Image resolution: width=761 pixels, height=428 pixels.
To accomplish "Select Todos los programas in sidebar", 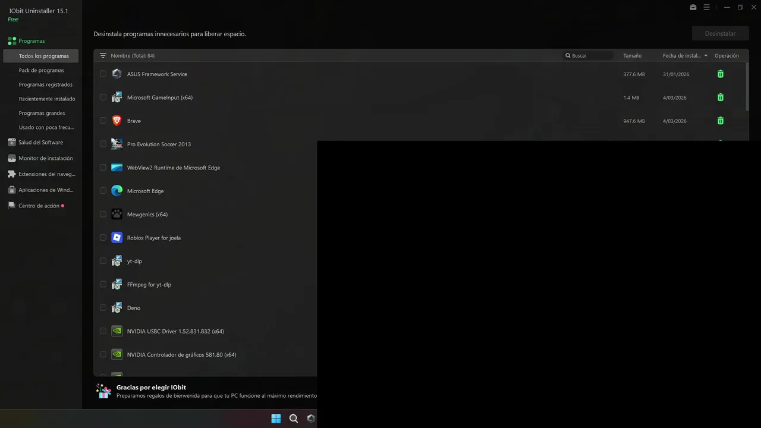I will coord(40,56).
